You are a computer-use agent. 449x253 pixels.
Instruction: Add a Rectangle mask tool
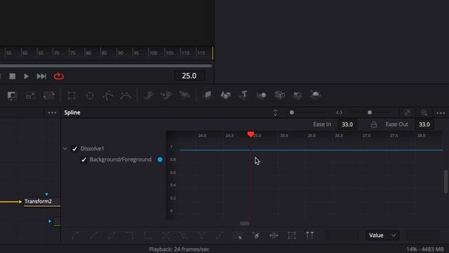[x=72, y=96]
